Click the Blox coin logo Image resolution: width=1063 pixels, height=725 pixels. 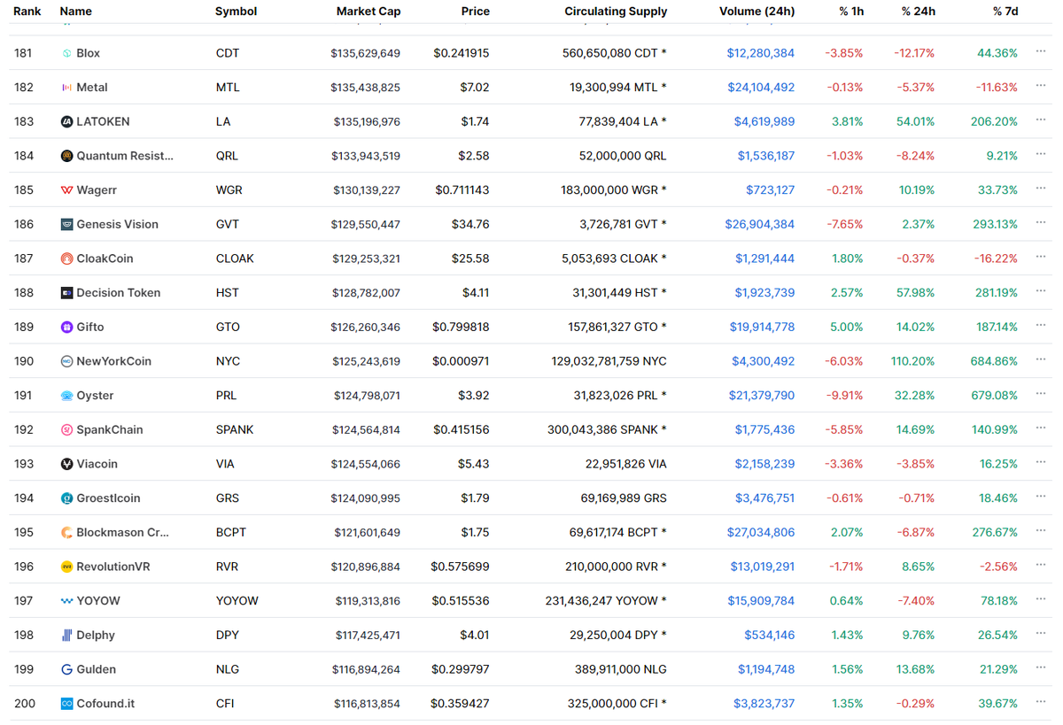(x=66, y=52)
